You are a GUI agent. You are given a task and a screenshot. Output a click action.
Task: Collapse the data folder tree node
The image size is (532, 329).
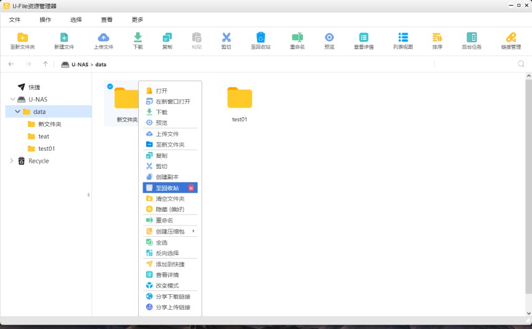click(18, 112)
